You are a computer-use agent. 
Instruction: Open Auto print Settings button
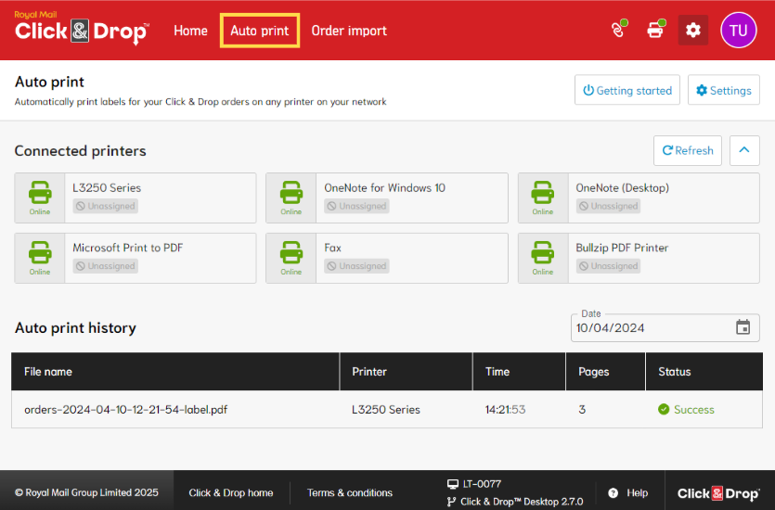(x=724, y=90)
